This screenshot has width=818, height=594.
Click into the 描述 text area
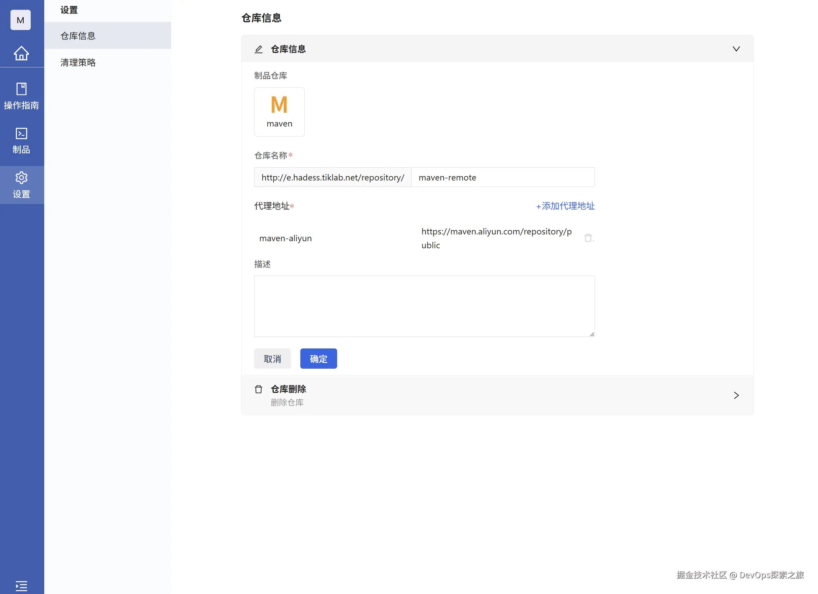(x=424, y=306)
